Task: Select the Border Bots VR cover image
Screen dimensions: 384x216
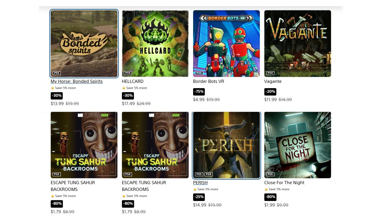Action: pyautogui.click(x=226, y=43)
